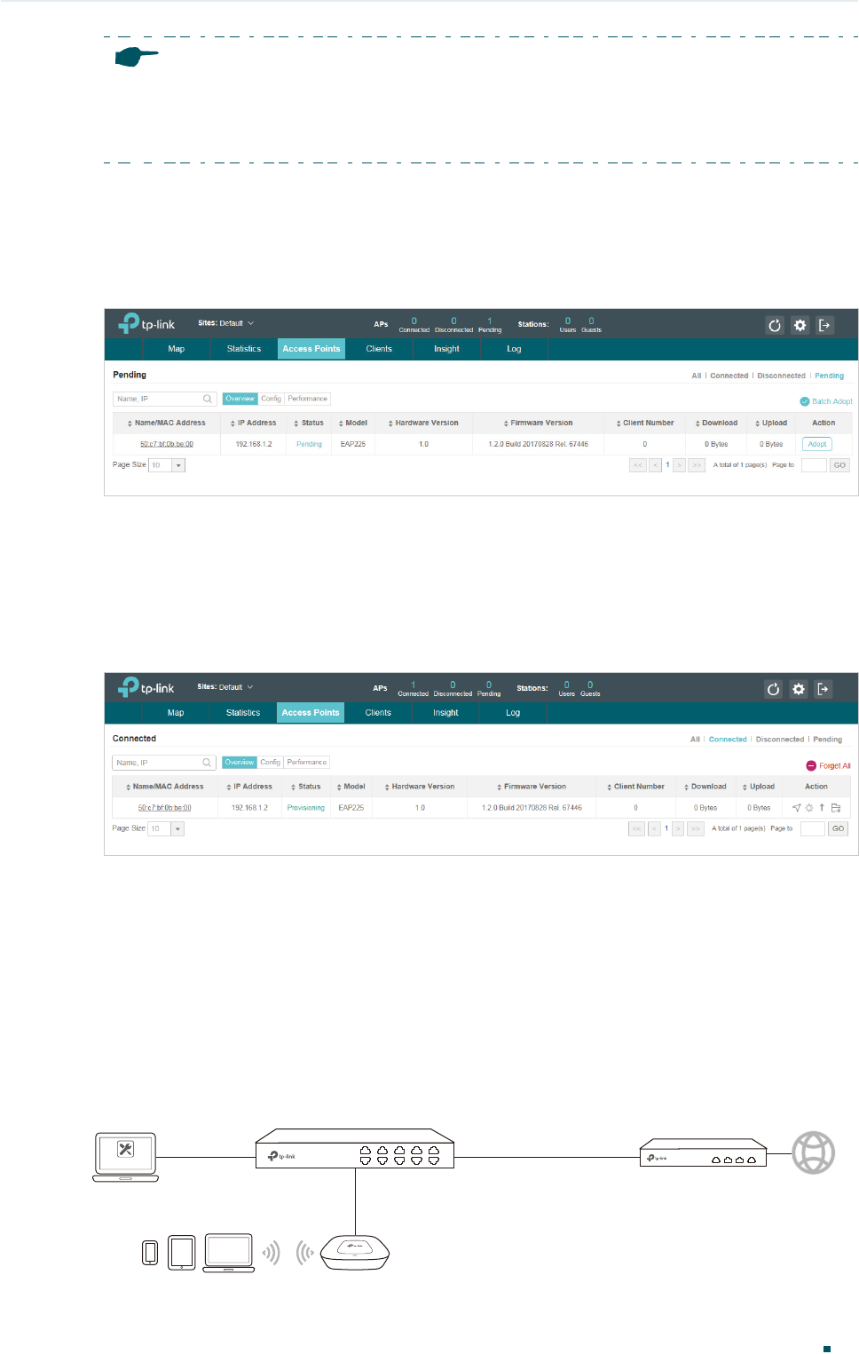This screenshot has width=859, height=1354.
Task: Go to next page on Connected pagination
Action: pyautogui.click(x=678, y=828)
